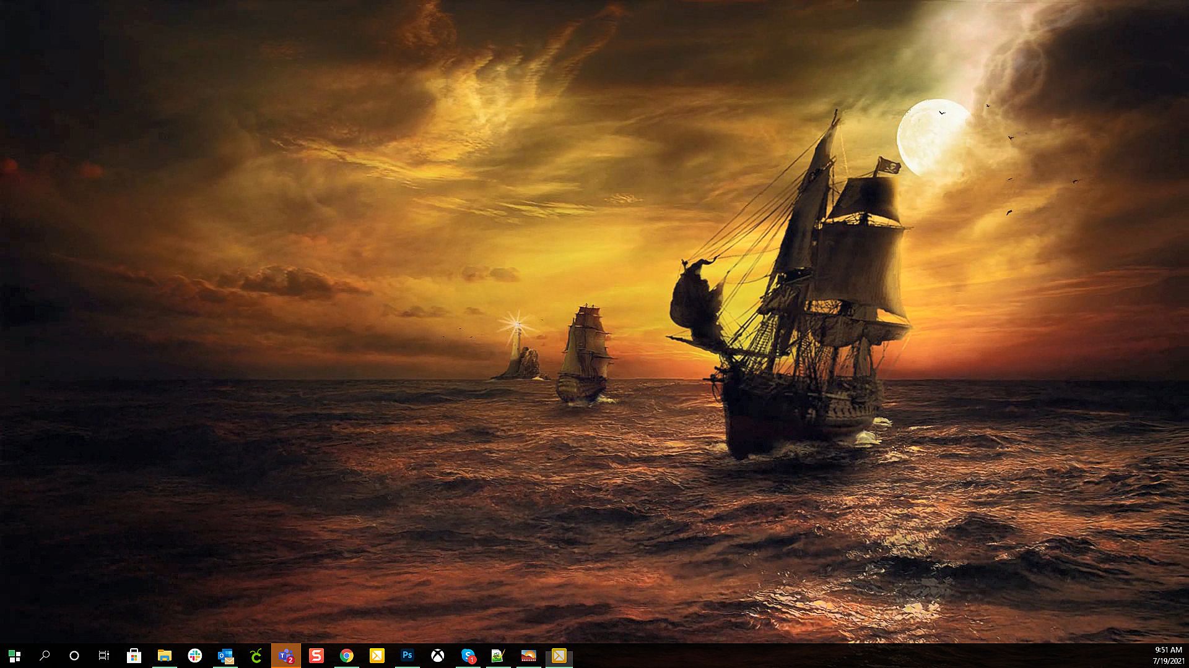
Task: Open Photoshop from the taskbar
Action: pyautogui.click(x=407, y=656)
